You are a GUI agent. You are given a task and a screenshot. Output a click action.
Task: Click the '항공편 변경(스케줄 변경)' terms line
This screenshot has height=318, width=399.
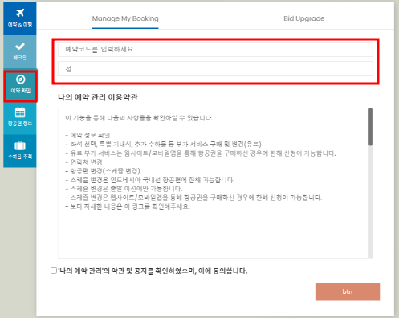coord(103,171)
